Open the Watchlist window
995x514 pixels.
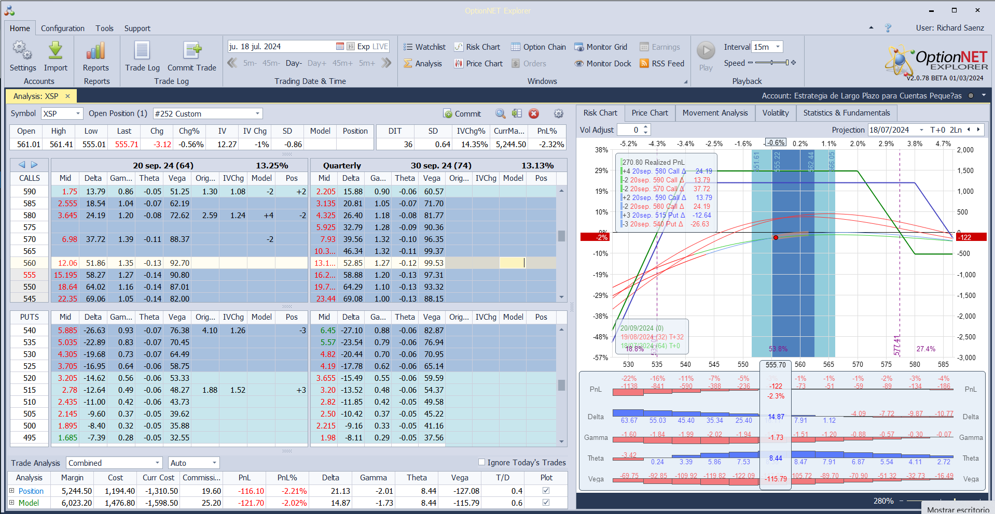(x=424, y=47)
